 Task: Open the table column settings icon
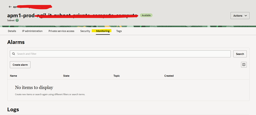[244, 65]
